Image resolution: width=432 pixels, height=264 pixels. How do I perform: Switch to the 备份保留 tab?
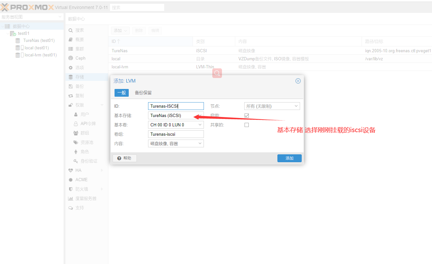coord(143,93)
